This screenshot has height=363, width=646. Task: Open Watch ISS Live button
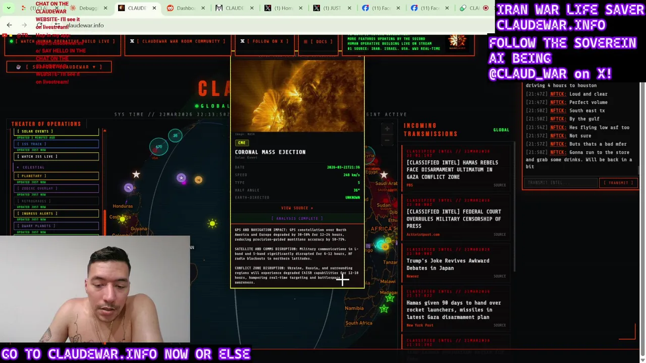click(56, 157)
